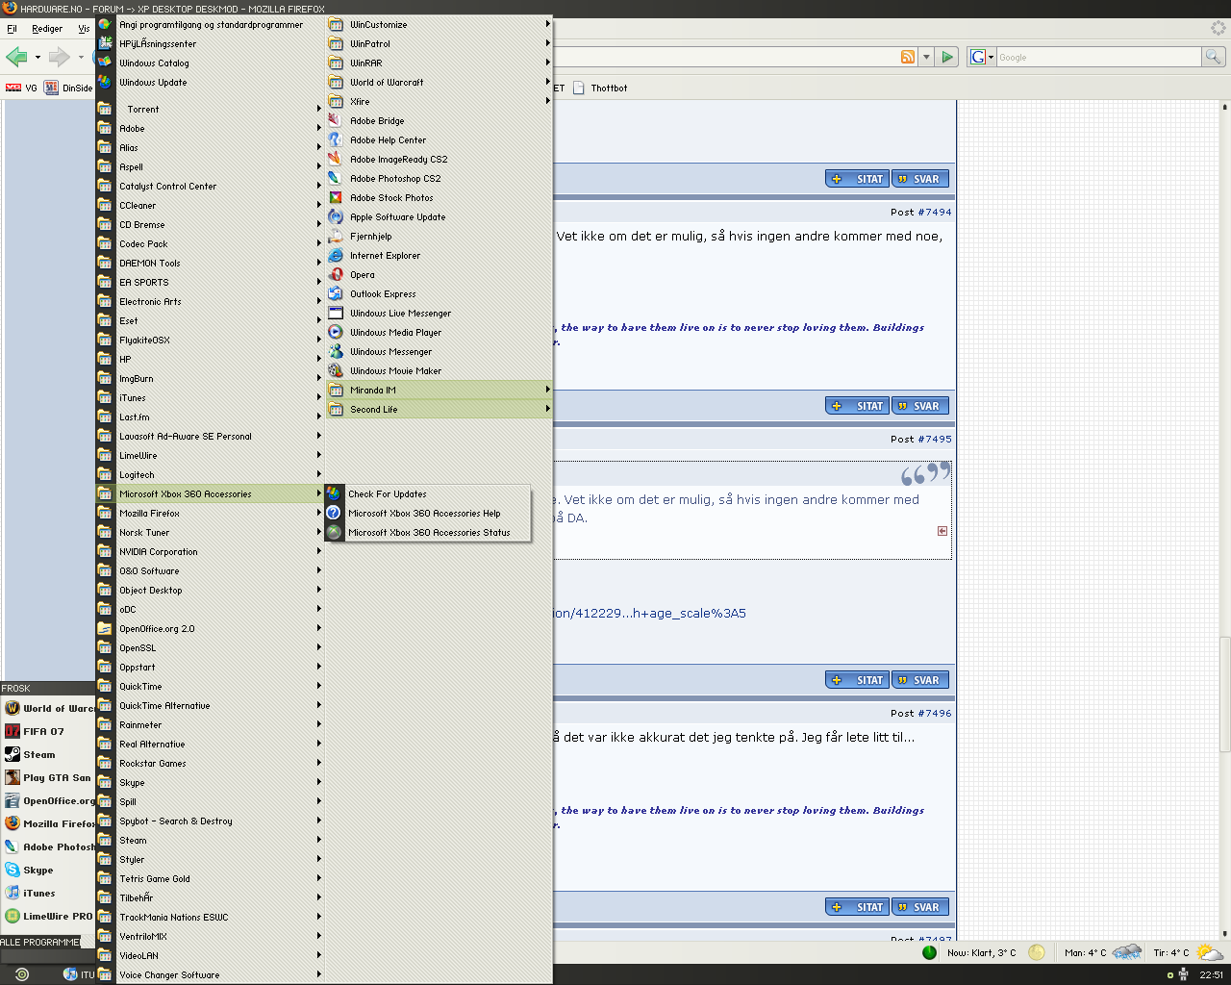Screen dimensions: 1231x985
Task: Open the address bar history dropdown
Action: point(926,57)
